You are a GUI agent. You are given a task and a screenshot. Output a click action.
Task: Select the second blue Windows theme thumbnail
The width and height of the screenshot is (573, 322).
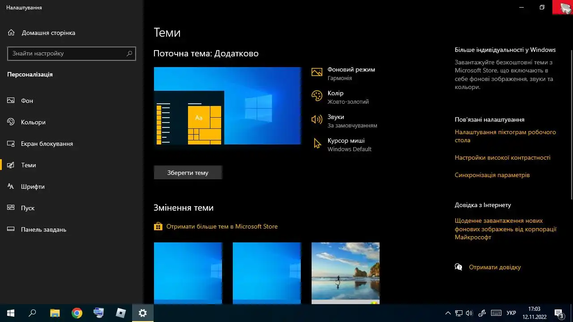(x=267, y=273)
